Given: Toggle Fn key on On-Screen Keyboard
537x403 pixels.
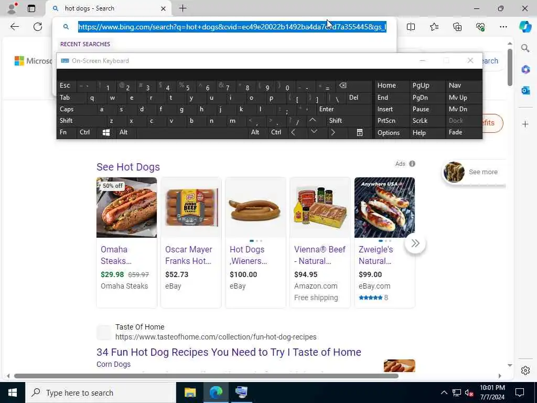Looking at the screenshot, I should tap(67, 132).
